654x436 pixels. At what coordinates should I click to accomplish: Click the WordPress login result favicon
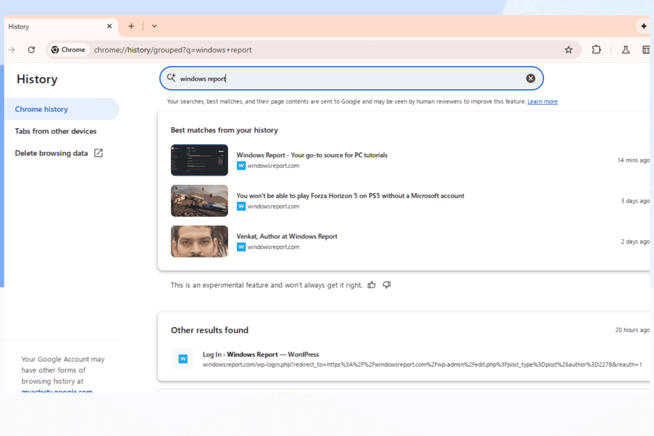(x=183, y=359)
